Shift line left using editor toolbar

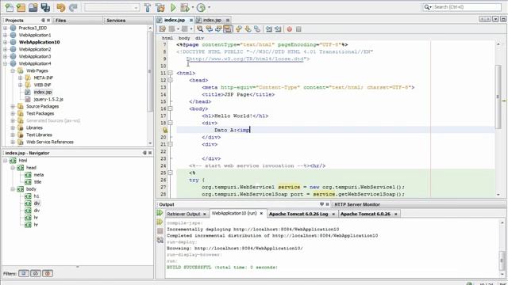point(268,29)
